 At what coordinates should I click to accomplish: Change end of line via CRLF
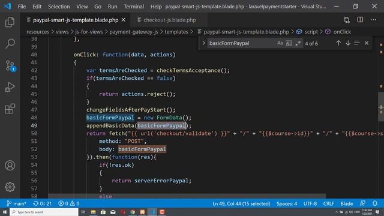click(328, 203)
